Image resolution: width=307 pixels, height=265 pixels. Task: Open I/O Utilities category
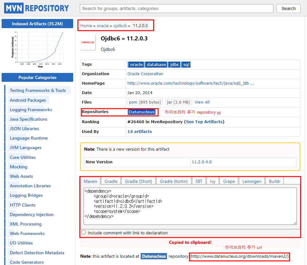(21, 243)
